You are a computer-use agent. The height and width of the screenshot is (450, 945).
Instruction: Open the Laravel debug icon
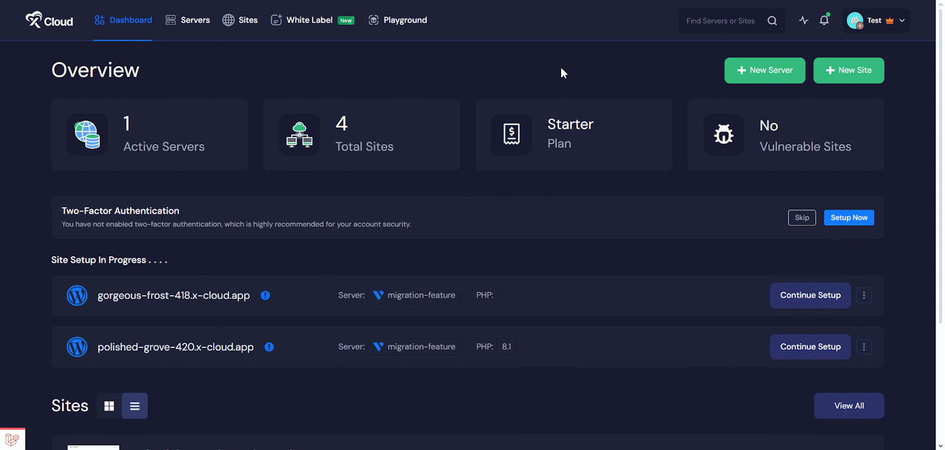pyautogui.click(x=12, y=439)
